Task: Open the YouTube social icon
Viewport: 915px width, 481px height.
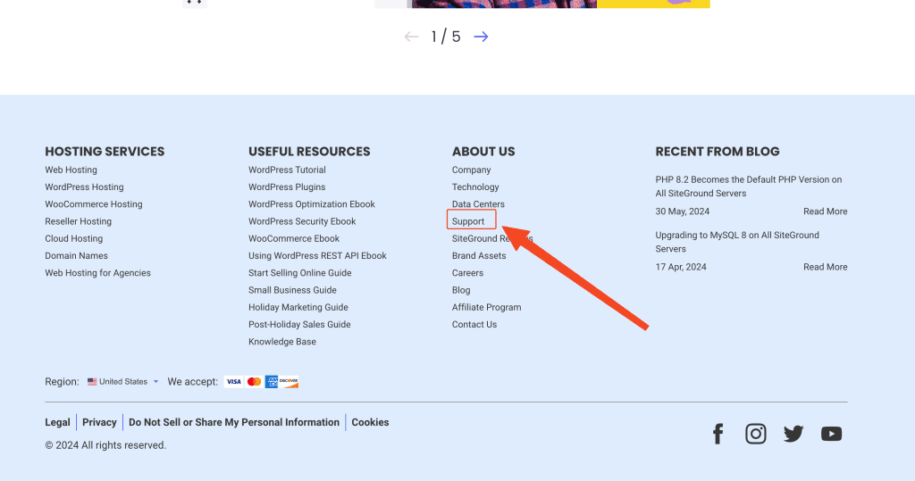Action: click(831, 435)
